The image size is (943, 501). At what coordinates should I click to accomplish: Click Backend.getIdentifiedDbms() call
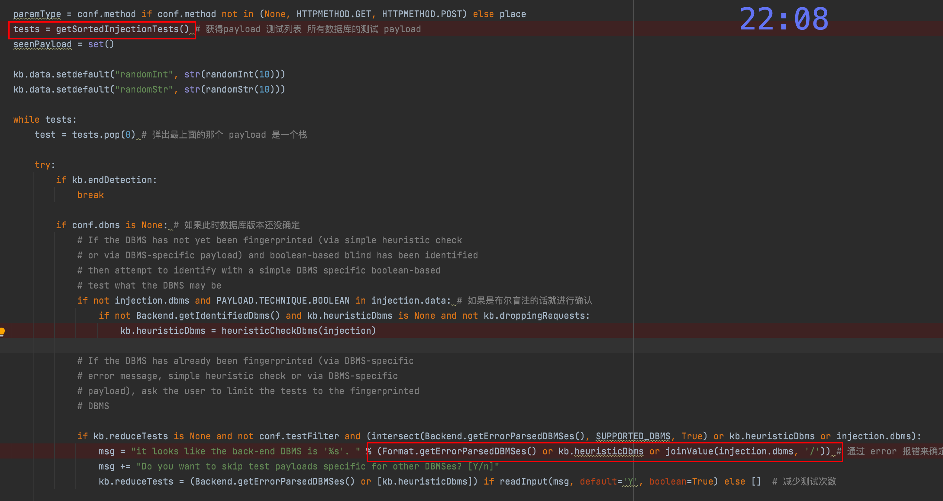tap(208, 316)
